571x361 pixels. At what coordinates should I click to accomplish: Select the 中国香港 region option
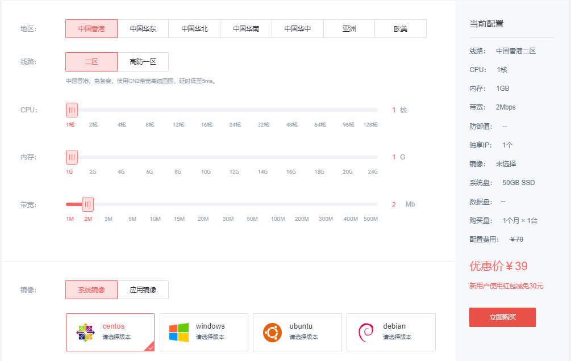tap(91, 29)
